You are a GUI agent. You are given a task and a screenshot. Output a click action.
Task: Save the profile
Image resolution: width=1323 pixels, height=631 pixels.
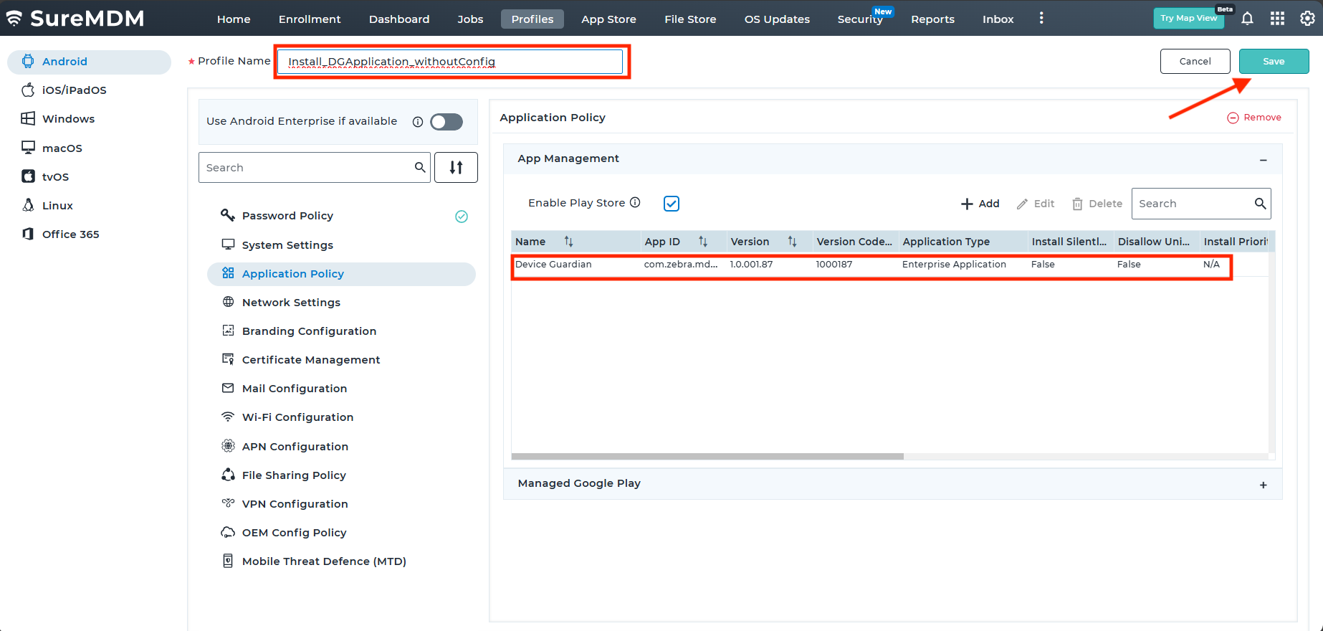coord(1274,61)
